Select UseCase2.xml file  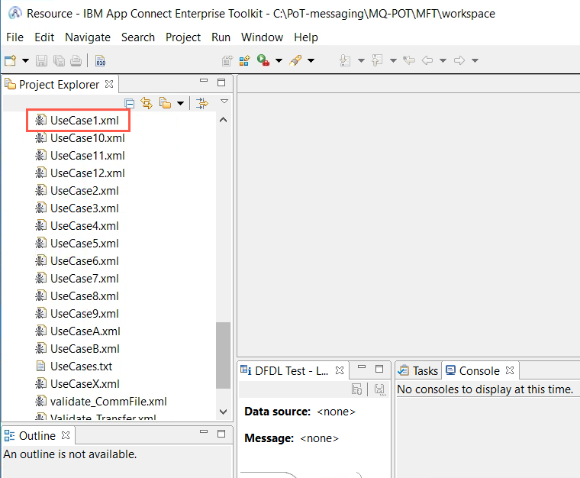(x=77, y=191)
